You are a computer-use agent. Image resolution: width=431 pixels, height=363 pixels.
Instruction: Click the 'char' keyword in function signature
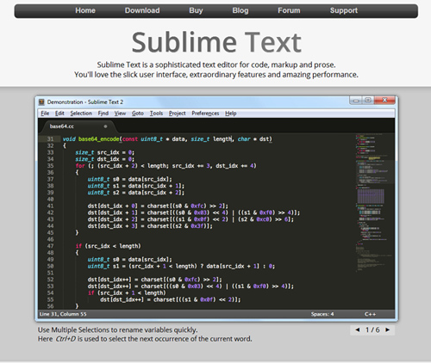(244, 139)
